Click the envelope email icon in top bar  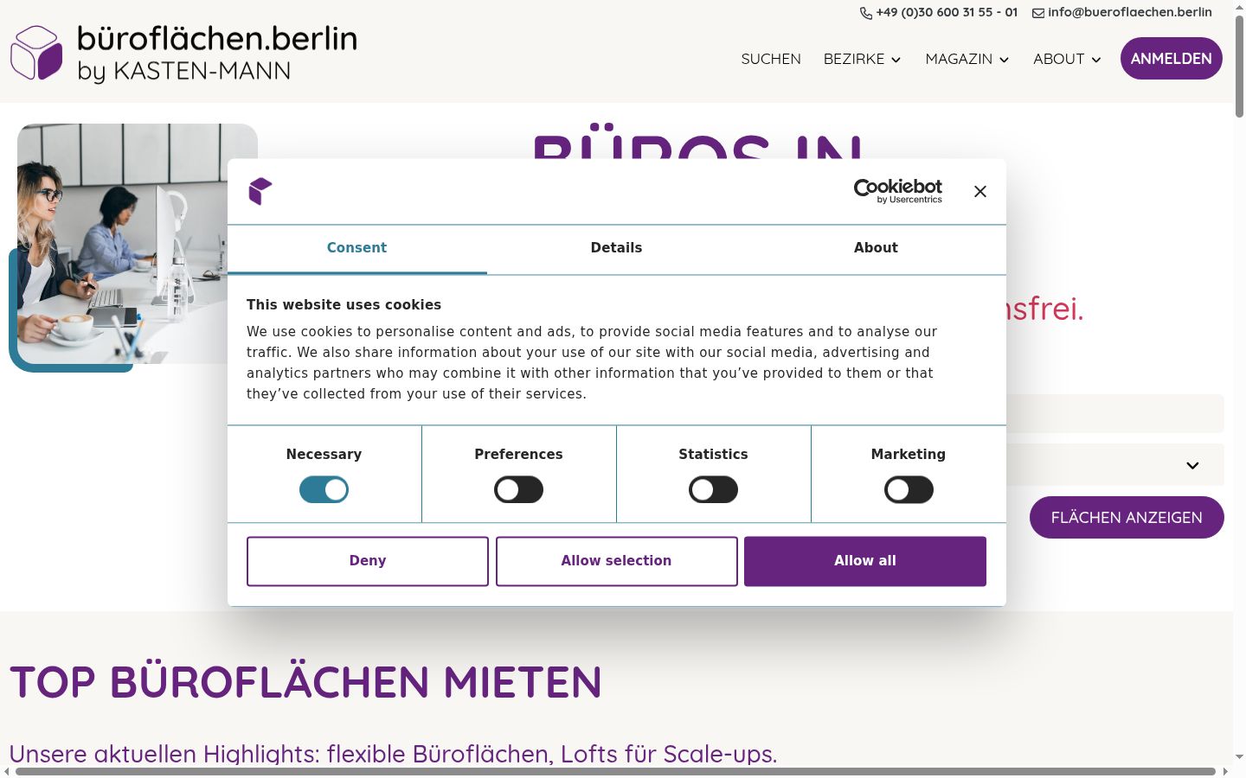click(1038, 13)
